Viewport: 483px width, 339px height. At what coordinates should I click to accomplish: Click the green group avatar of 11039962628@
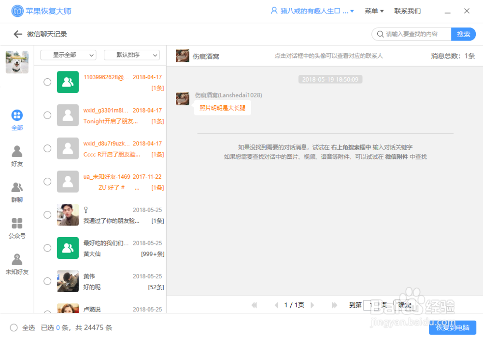(68, 82)
